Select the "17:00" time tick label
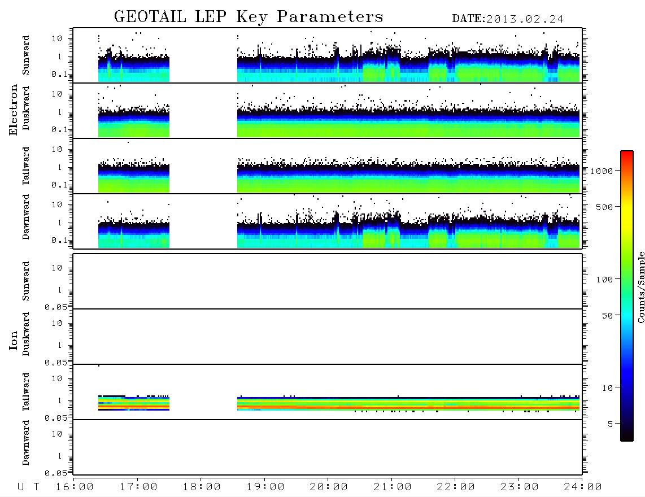Image resolution: width=645 pixels, height=497 pixels. pos(138,487)
